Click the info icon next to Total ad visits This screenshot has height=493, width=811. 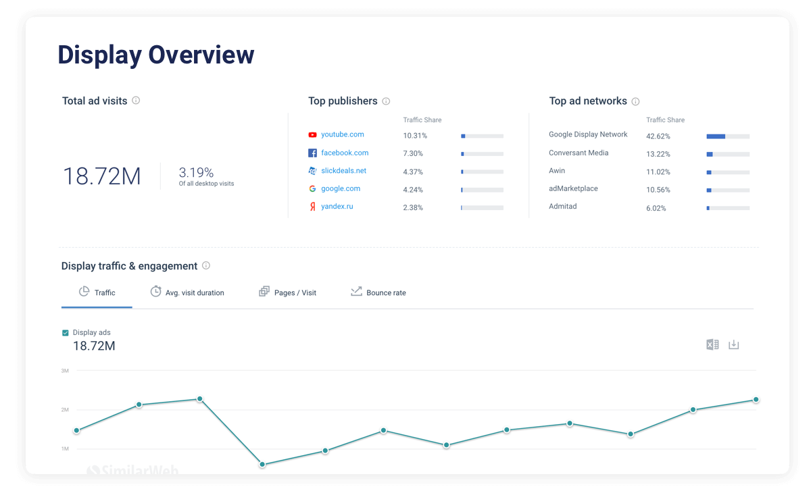[x=136, y=100]
